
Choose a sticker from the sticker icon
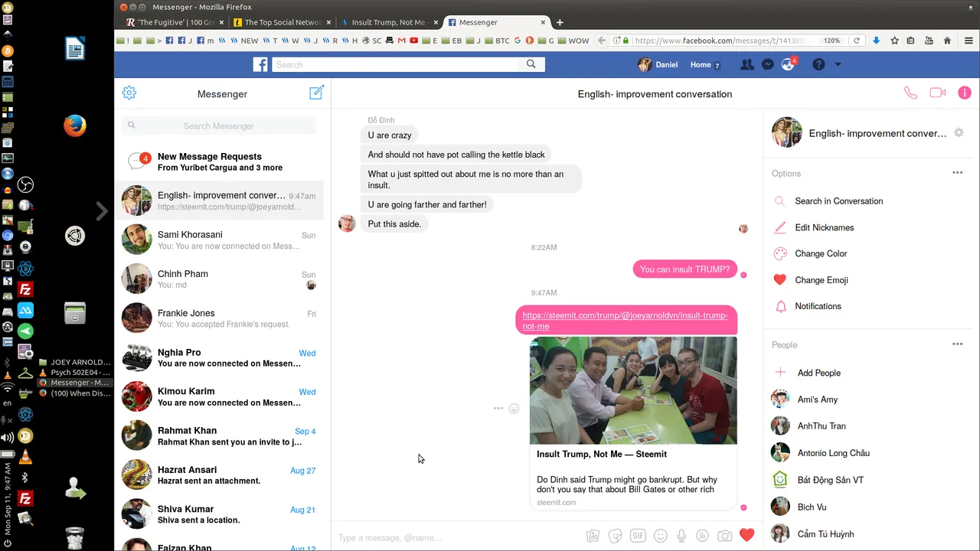pyautogui.click(x=615, y=536)
